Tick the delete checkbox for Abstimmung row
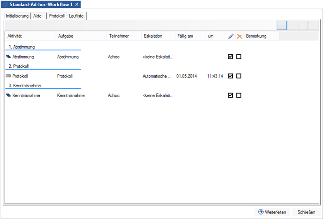The width and height of the screenshot is (323, 219). [239, 57]
